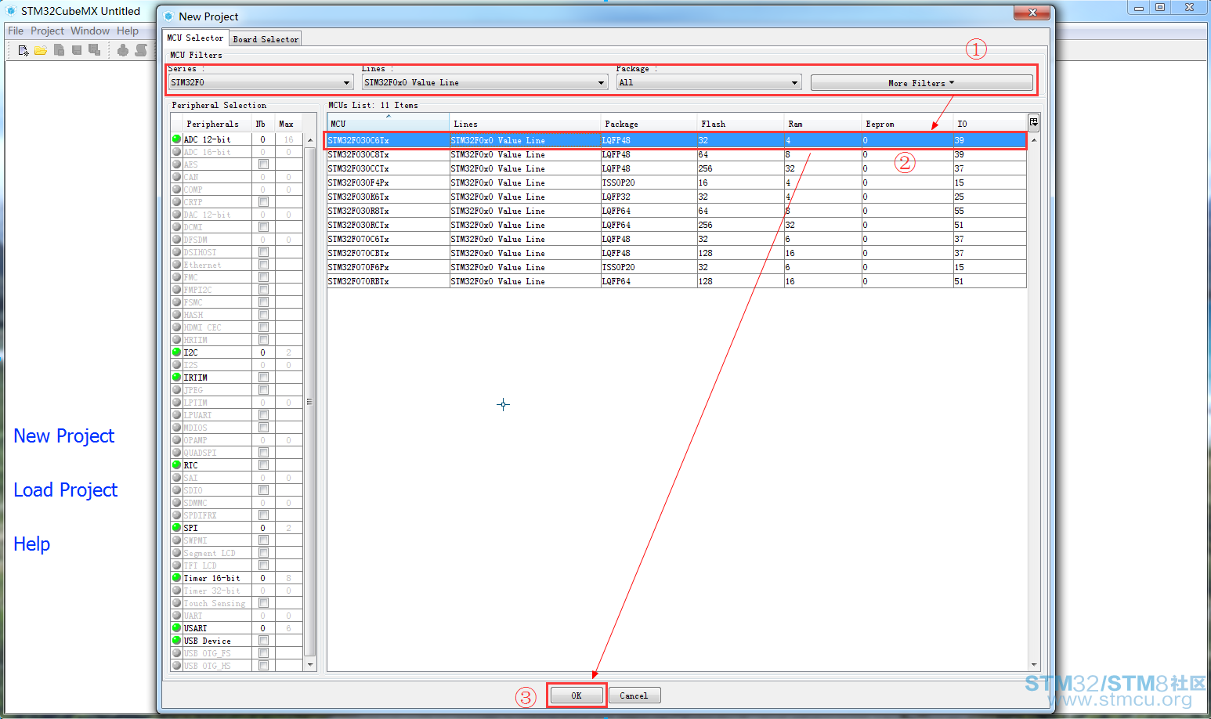
Task: Click the gray status dot for SDIO
Action: click(x=176, y=490)
